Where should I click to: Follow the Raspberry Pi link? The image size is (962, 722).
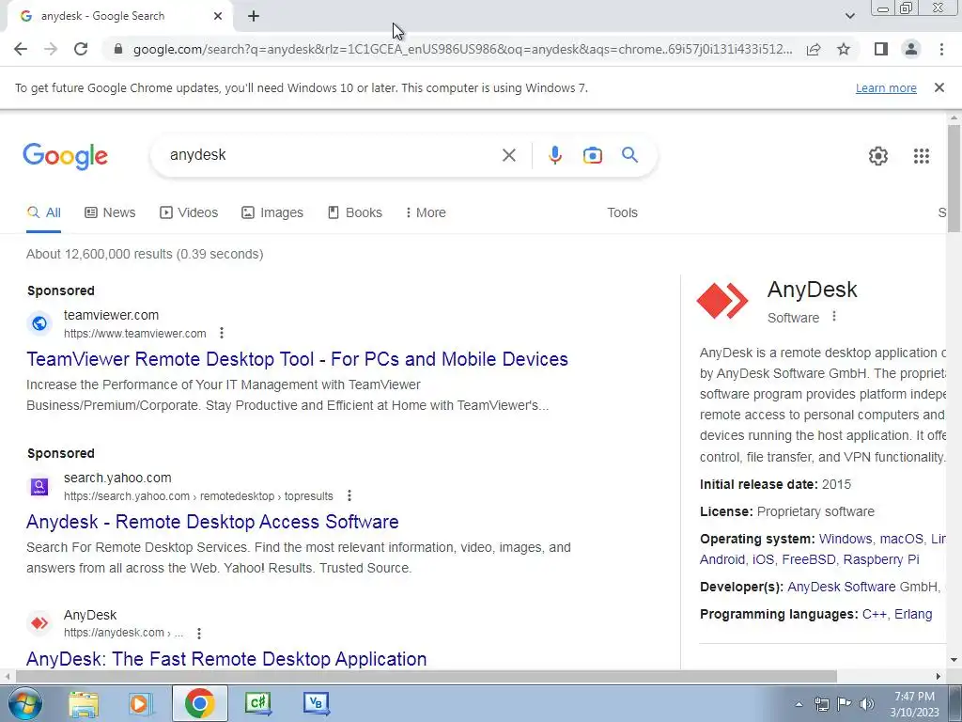pos(881,560)
